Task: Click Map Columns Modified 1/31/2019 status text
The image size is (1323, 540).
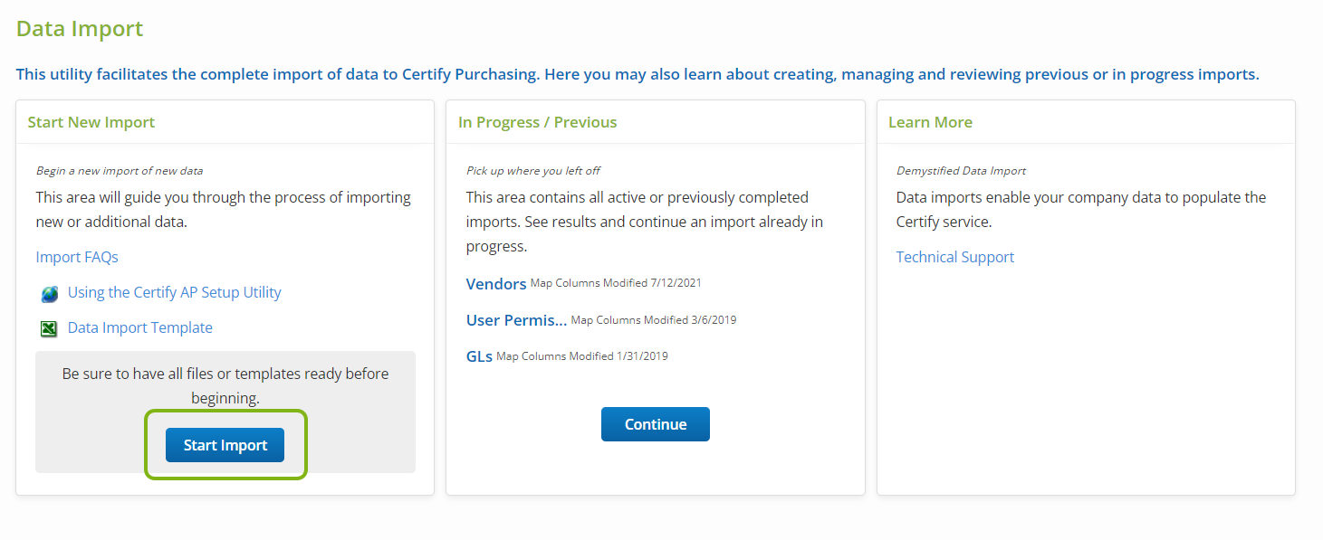Action: (x=581, y=356)
